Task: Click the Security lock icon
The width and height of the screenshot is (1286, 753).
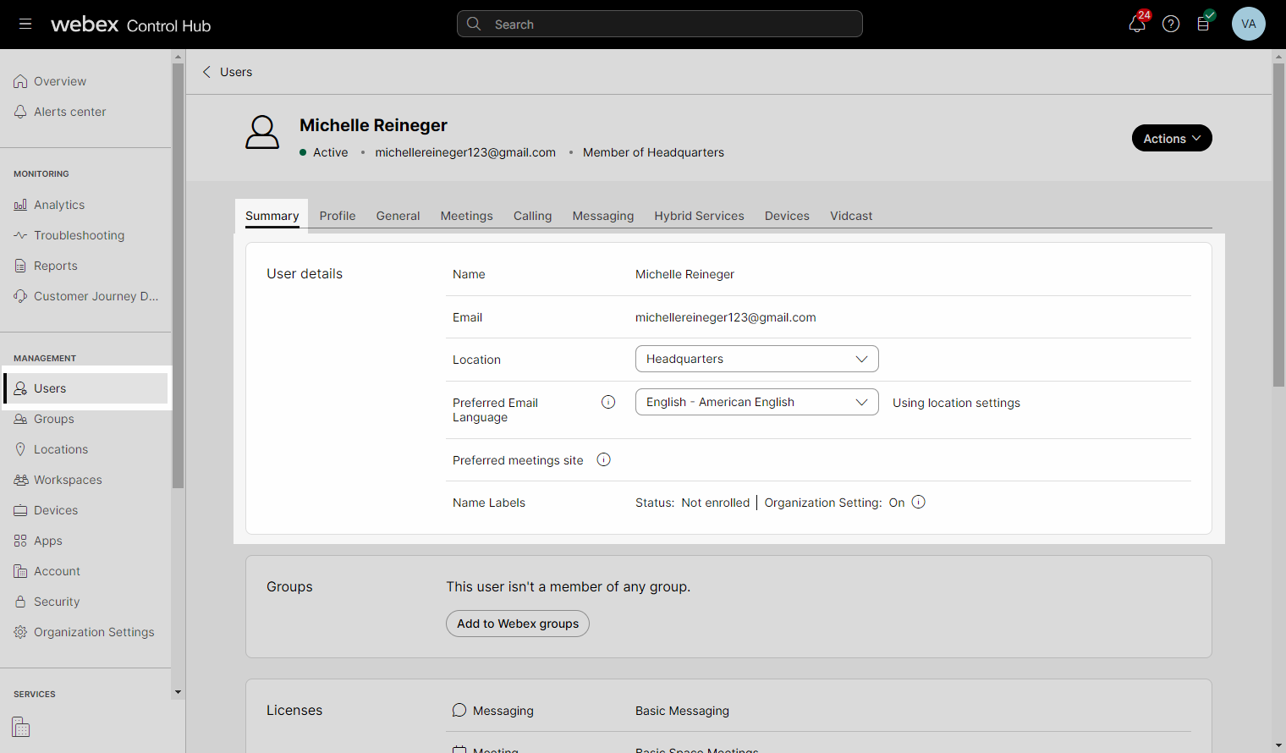Action: click(x=20, y=602)
